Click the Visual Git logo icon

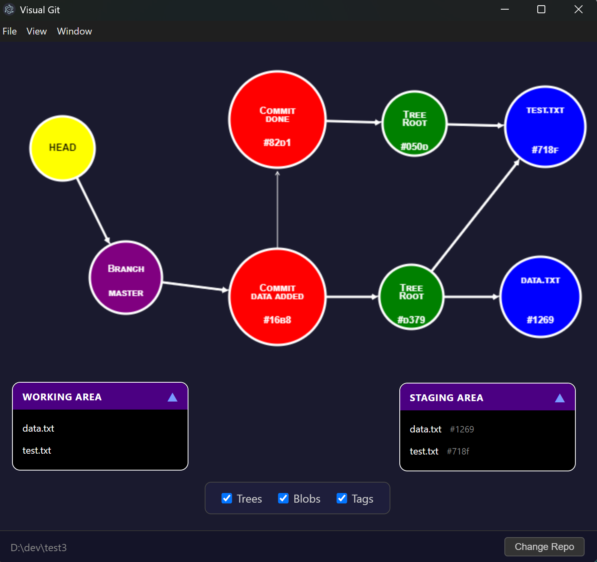coord(9,9)
